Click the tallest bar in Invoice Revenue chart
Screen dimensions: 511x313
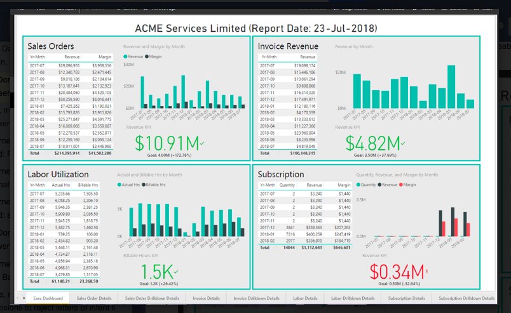(451, 86)
